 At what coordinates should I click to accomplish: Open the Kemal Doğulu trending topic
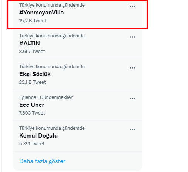pos(38,136)
